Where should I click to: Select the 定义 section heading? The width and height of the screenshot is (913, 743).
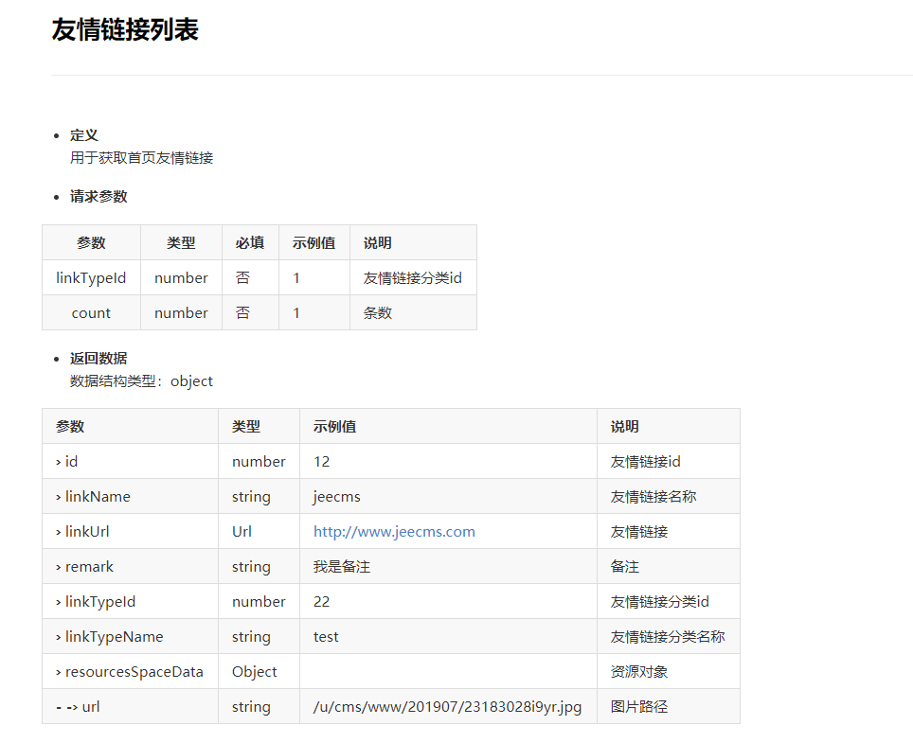[x=84, y=135]
